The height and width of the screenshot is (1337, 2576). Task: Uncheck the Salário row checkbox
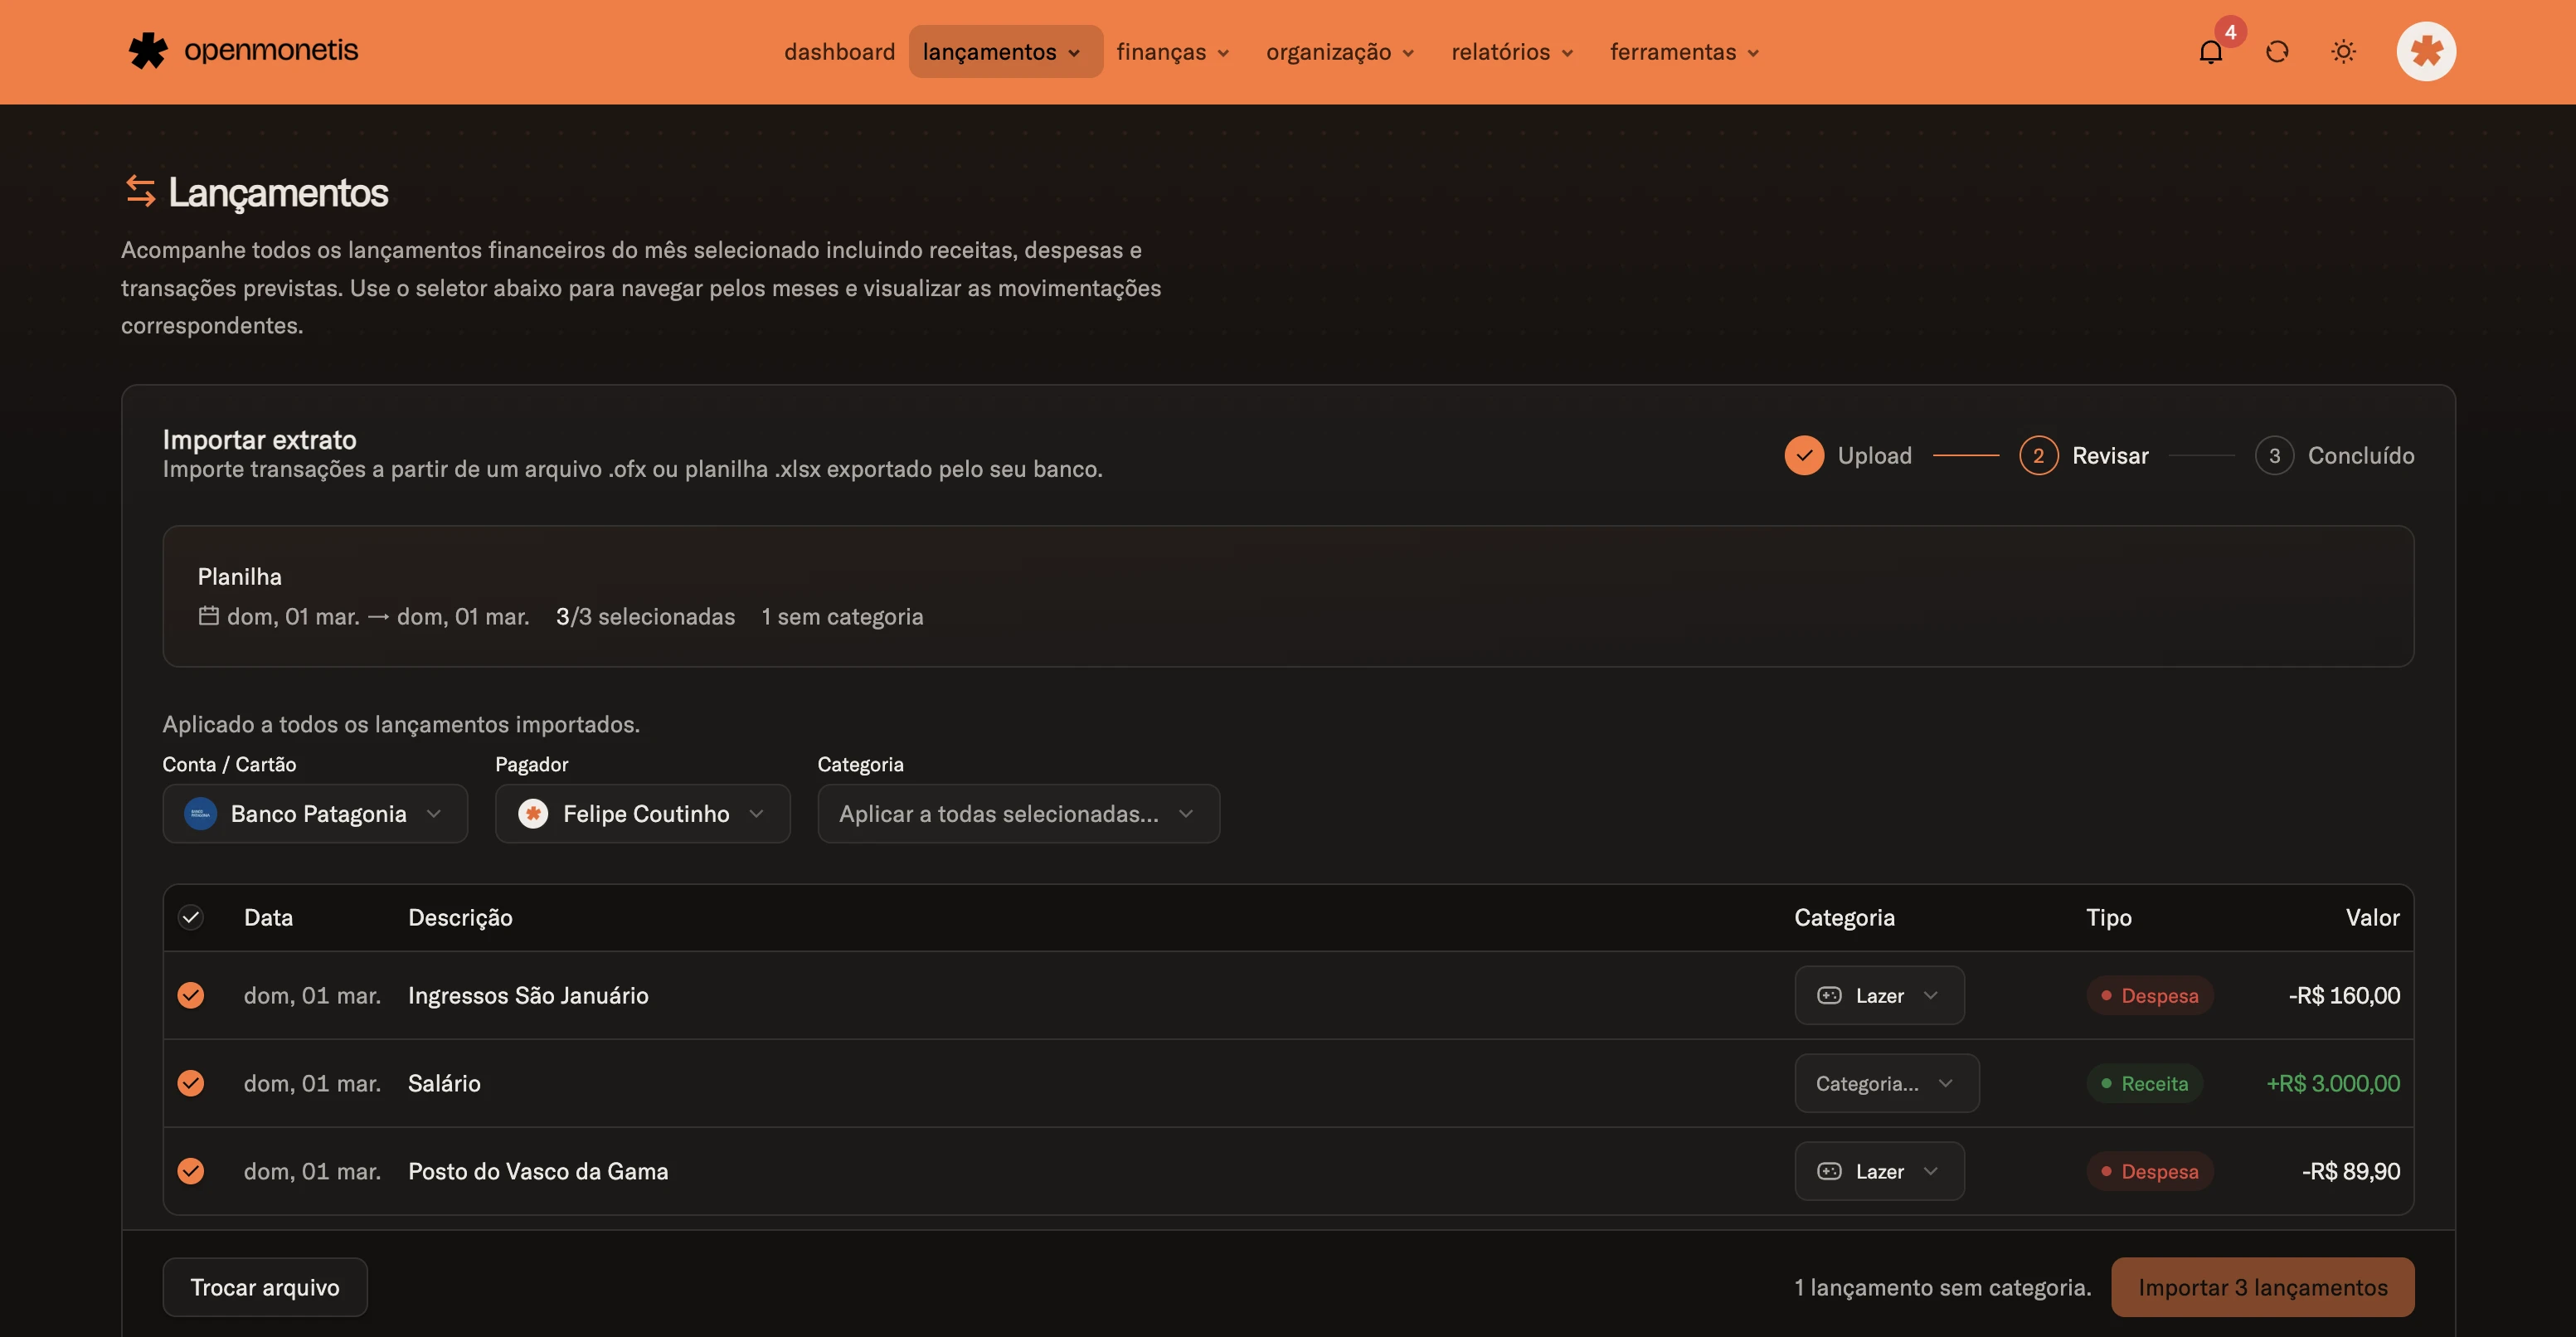pos(191,1083)
